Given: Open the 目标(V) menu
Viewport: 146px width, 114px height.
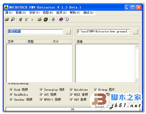Looking at the screenshot, I should (x=34, y=13).
